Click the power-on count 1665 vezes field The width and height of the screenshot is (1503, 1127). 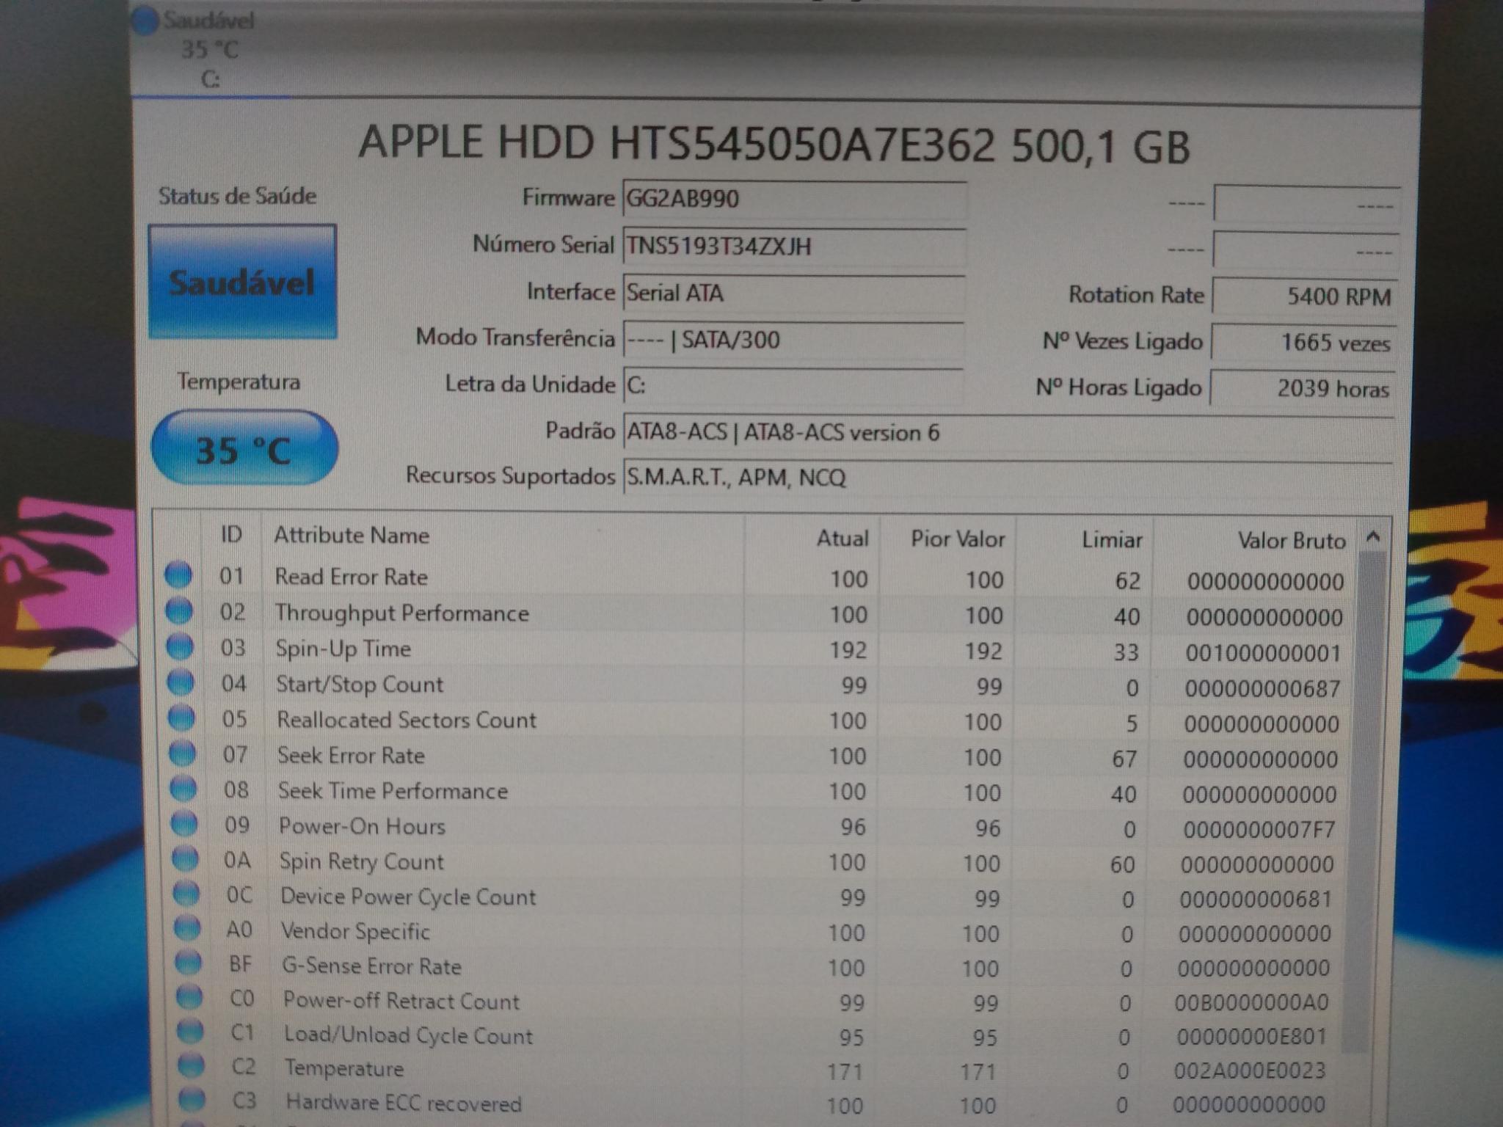1303,343
